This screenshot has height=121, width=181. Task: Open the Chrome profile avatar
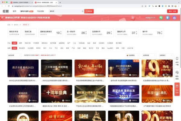[176, 6]
